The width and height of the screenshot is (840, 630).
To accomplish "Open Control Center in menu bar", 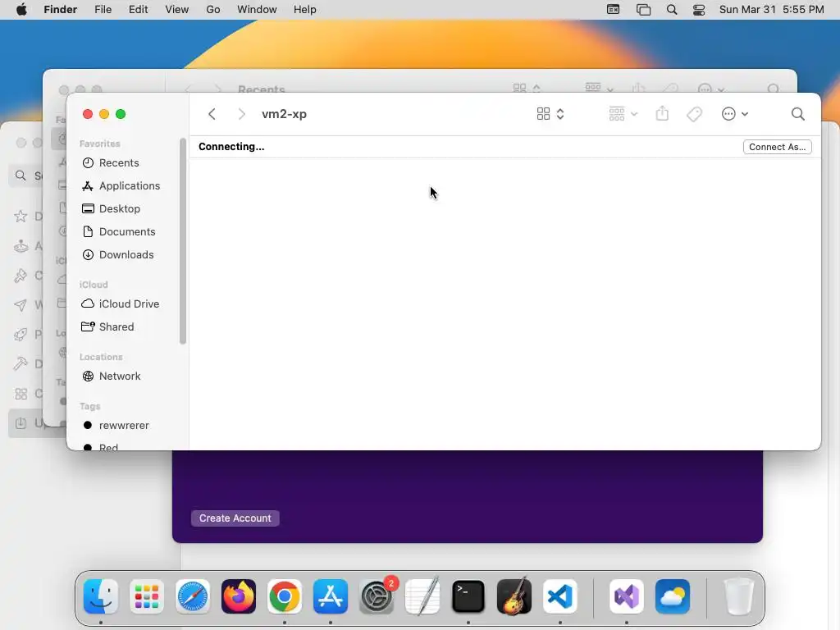I will tap(699, 10).
